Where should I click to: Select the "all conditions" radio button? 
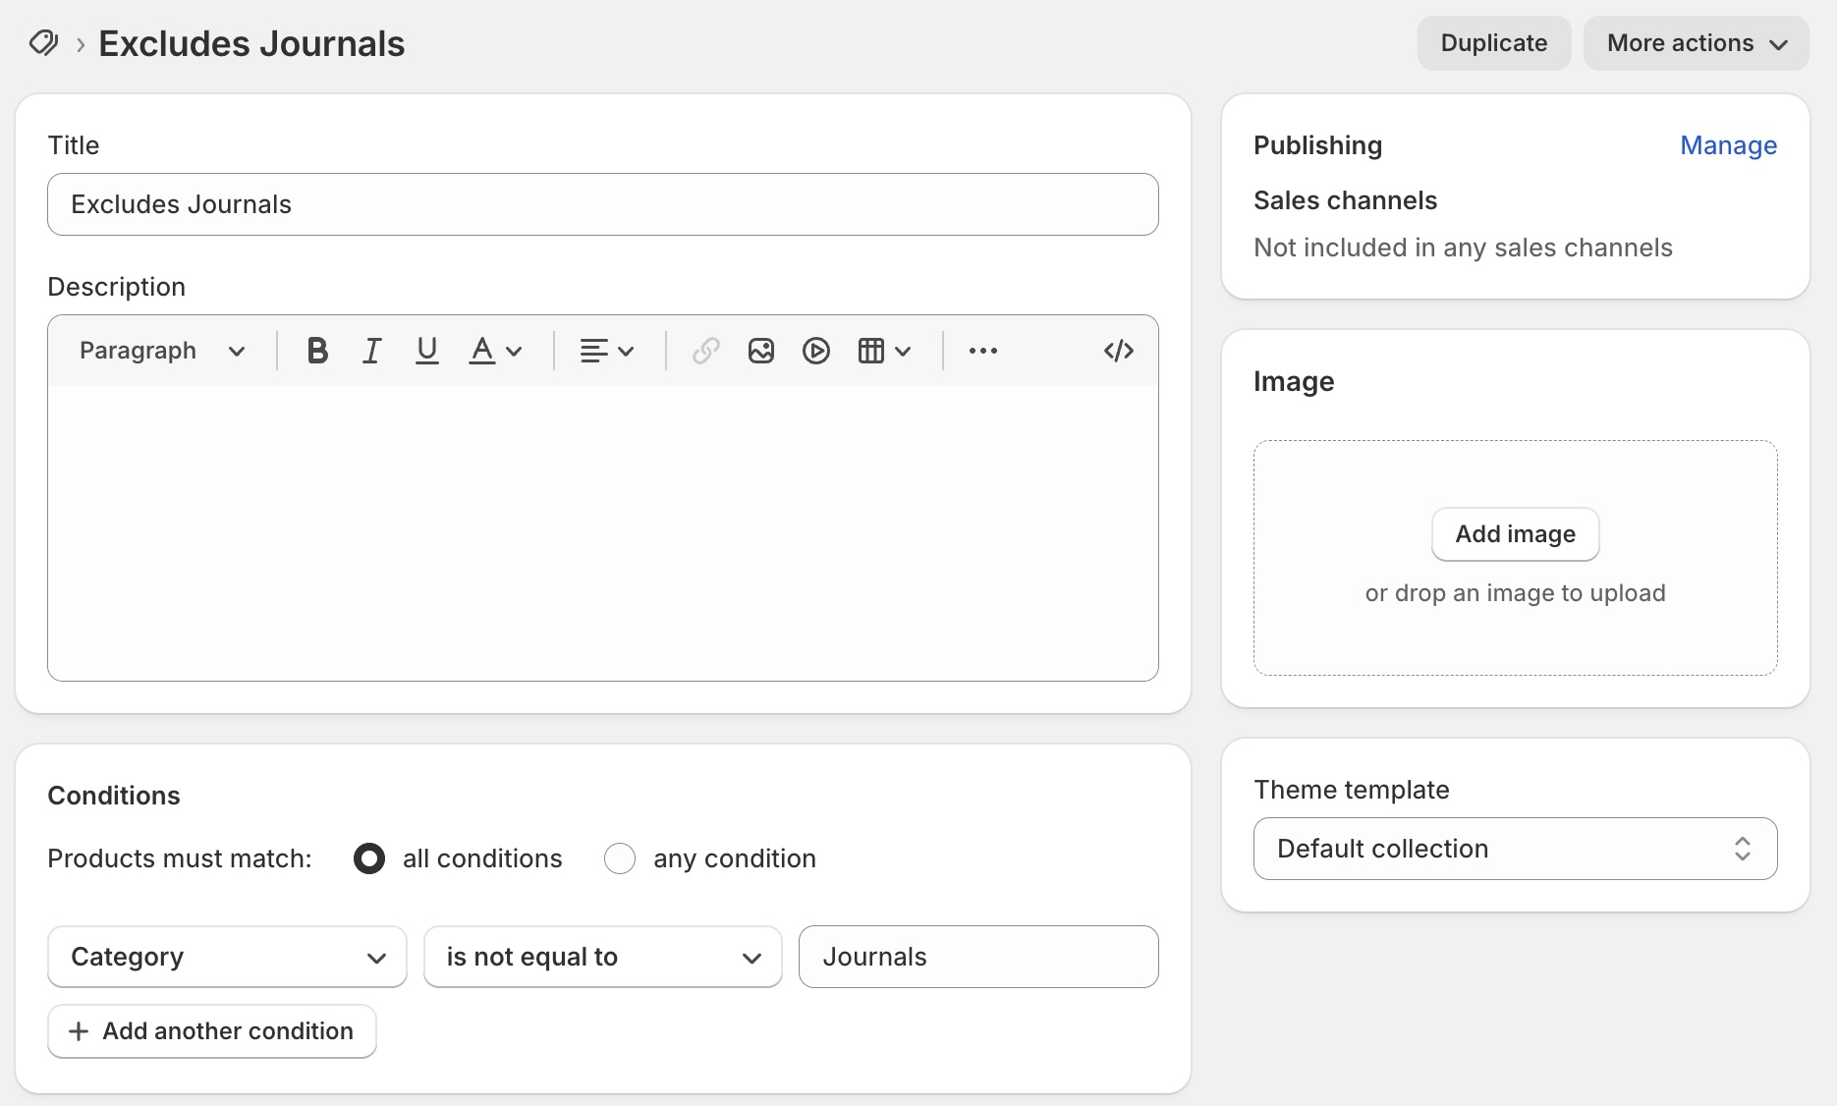click(369, 858)
